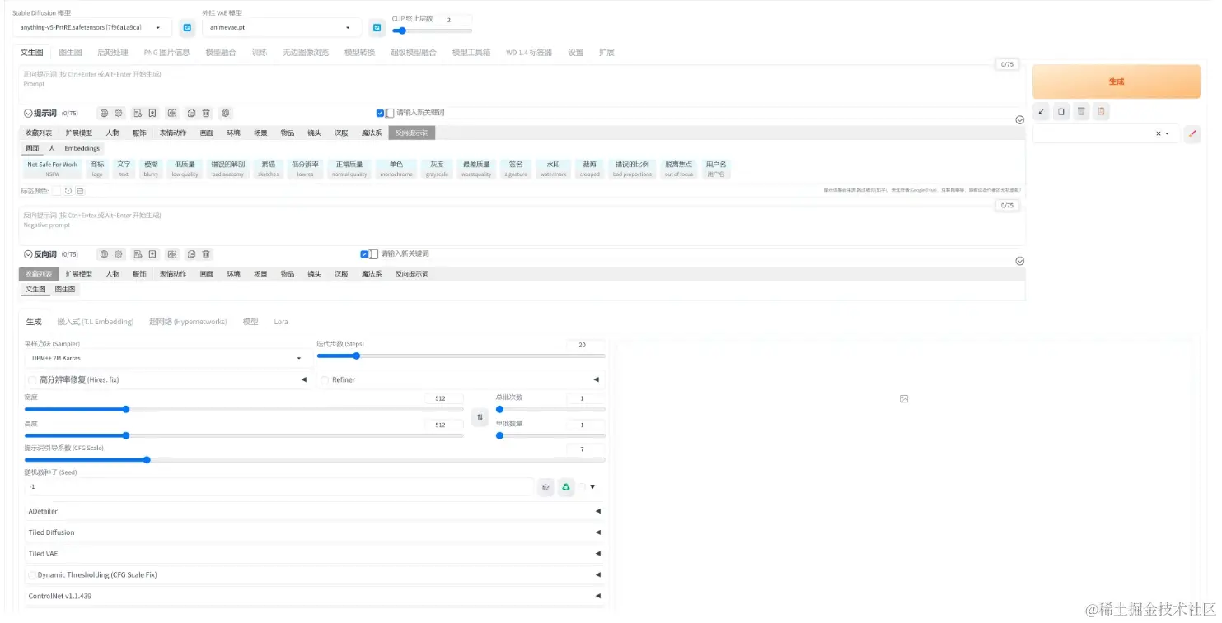
Task: Click the orange clipboard icon below generate button
Action: (1101, 111)
